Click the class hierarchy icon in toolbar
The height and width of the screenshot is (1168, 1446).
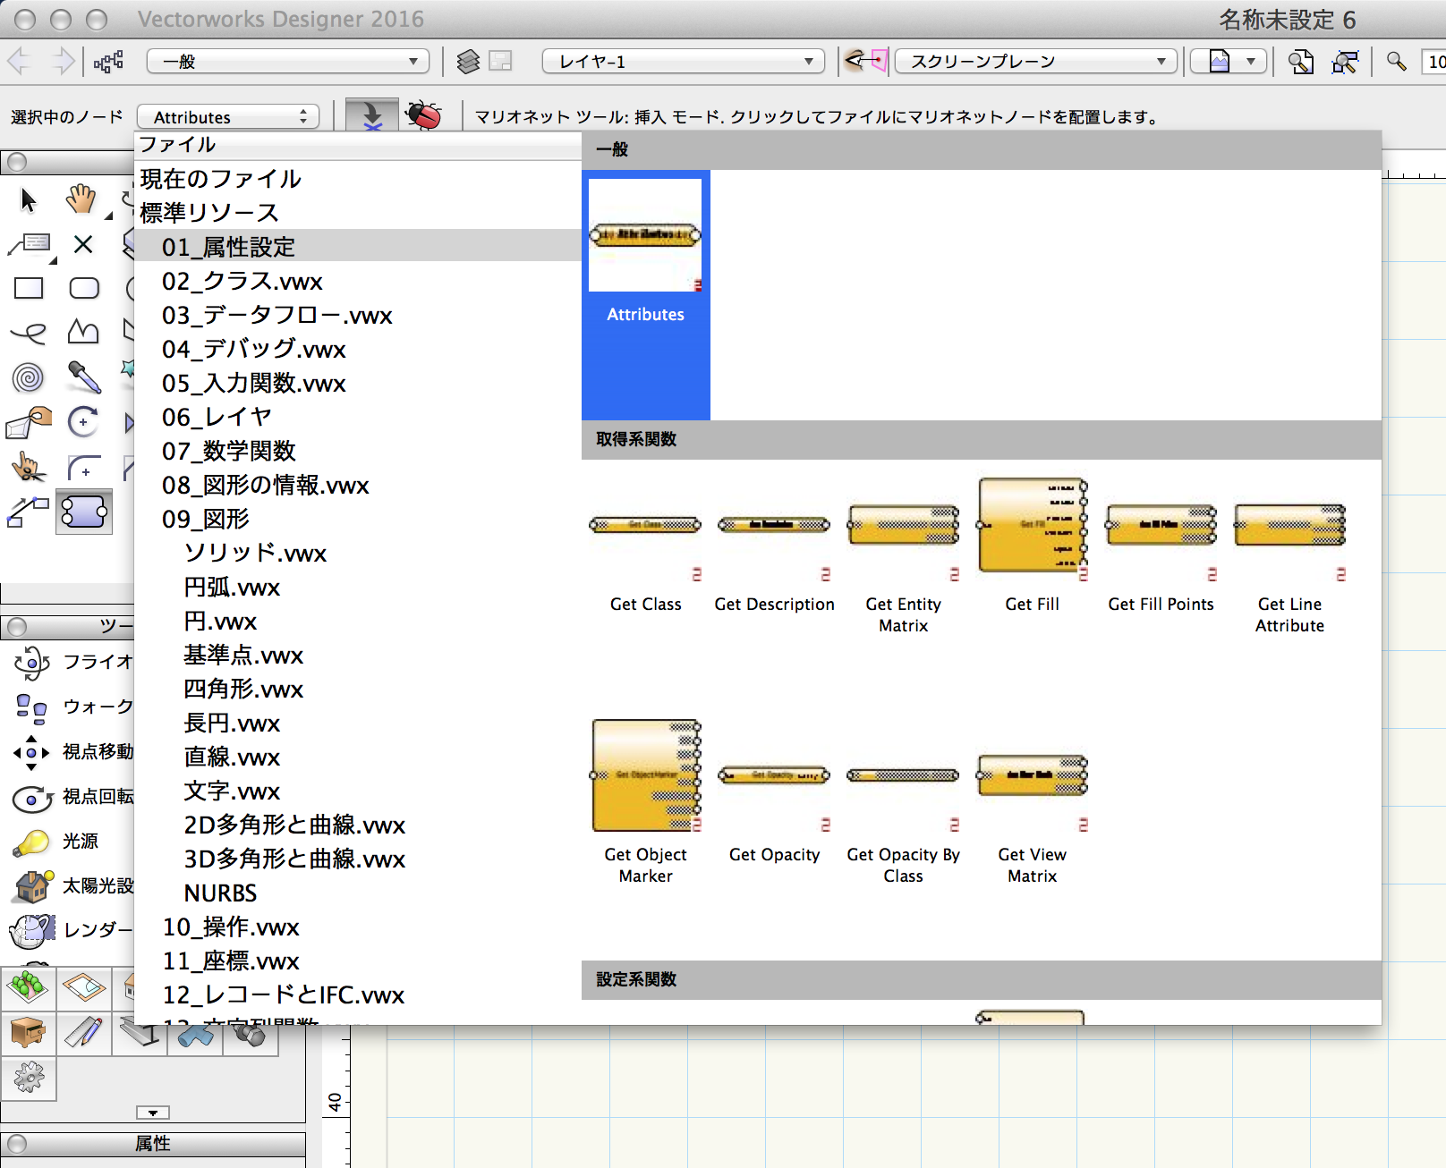click(108, 61)
